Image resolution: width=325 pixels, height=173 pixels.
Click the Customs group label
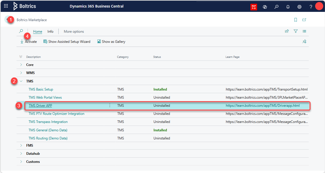point(33,162)
